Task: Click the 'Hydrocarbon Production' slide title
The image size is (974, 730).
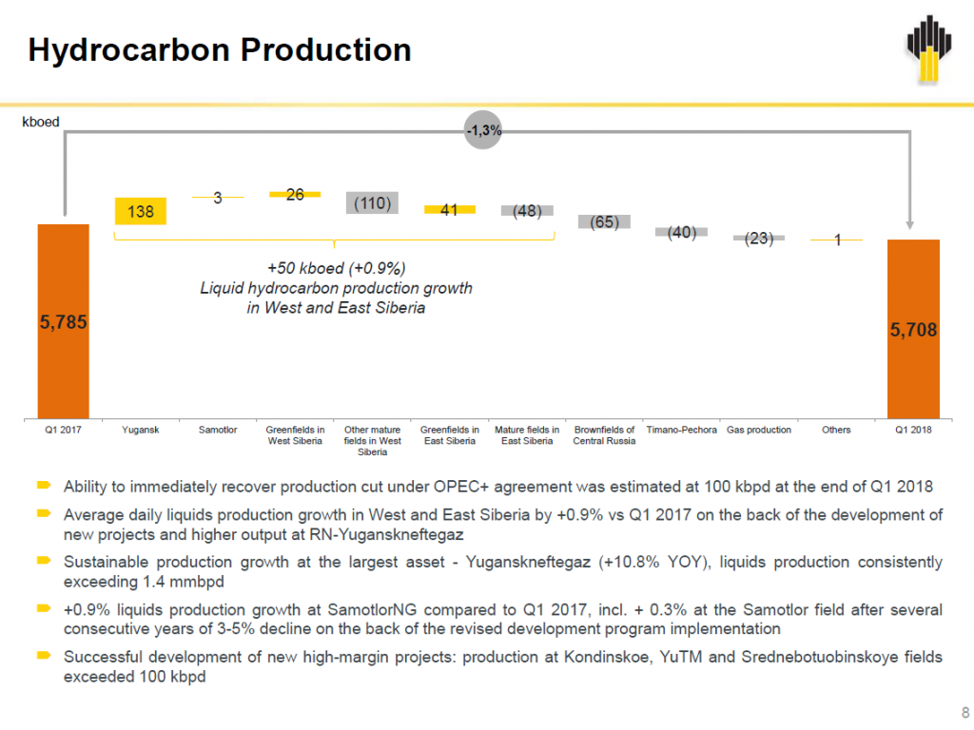Action: pyautogui.click(x=220, y=50)
